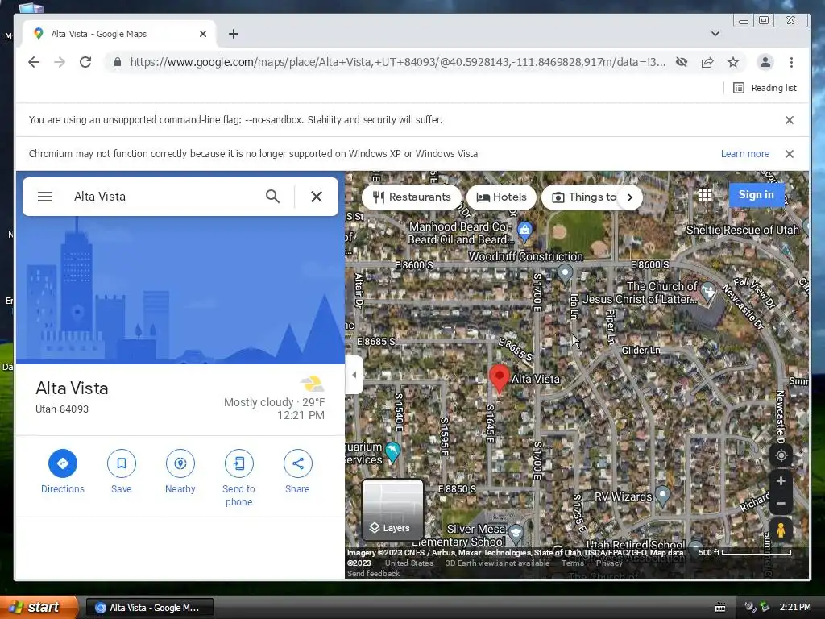
Task: Filter map by Hotels
Action: point(501,197)
